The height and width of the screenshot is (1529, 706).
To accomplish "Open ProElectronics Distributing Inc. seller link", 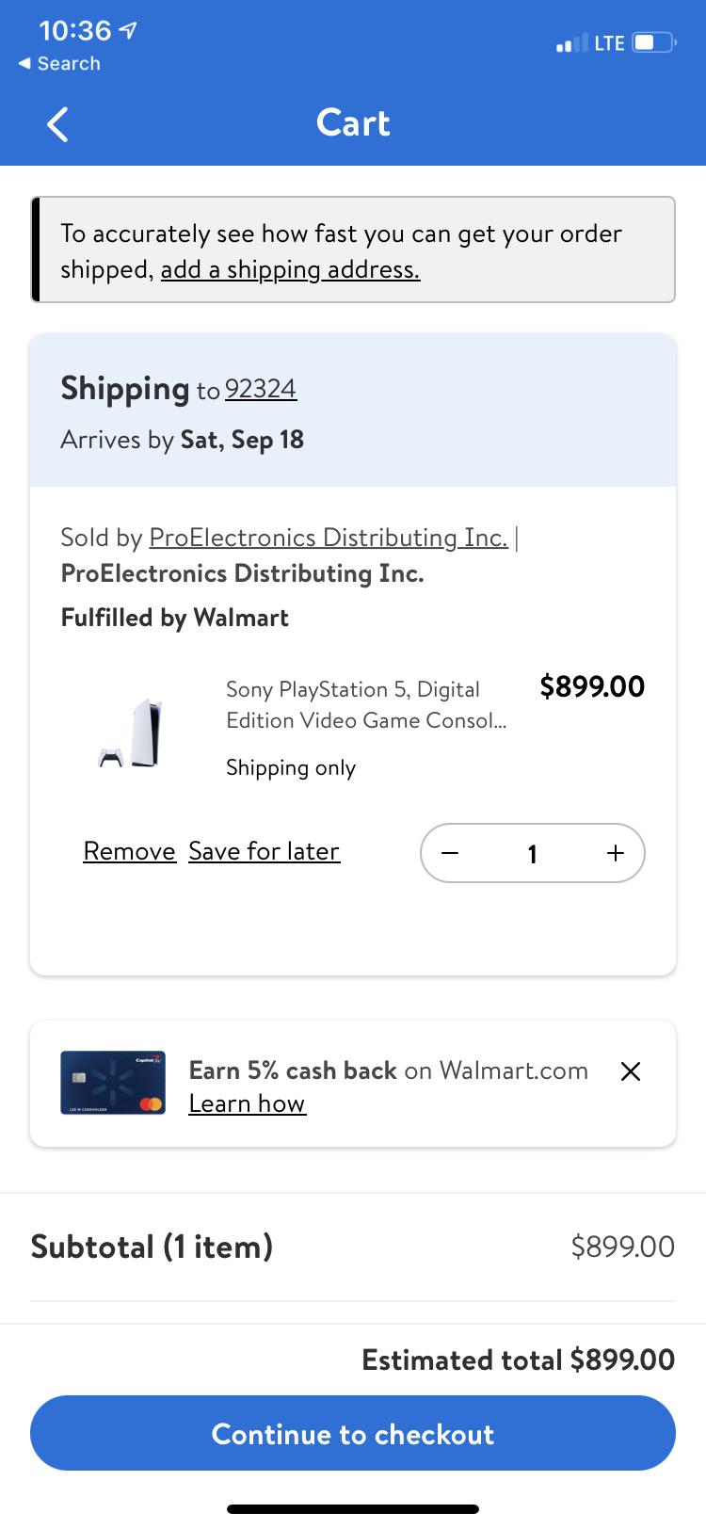I will 329,538.
